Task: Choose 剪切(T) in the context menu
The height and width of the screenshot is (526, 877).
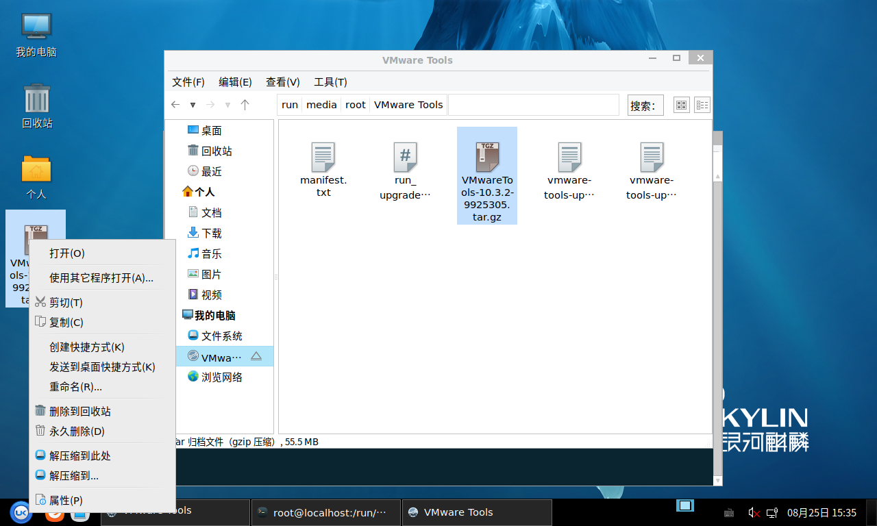Action: click(x=102, y=303)
